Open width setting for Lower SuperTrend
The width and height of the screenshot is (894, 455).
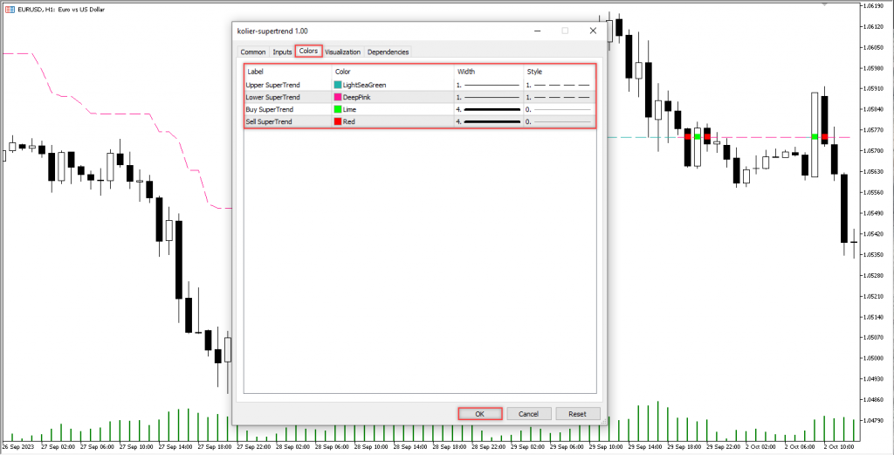(489, 97)
